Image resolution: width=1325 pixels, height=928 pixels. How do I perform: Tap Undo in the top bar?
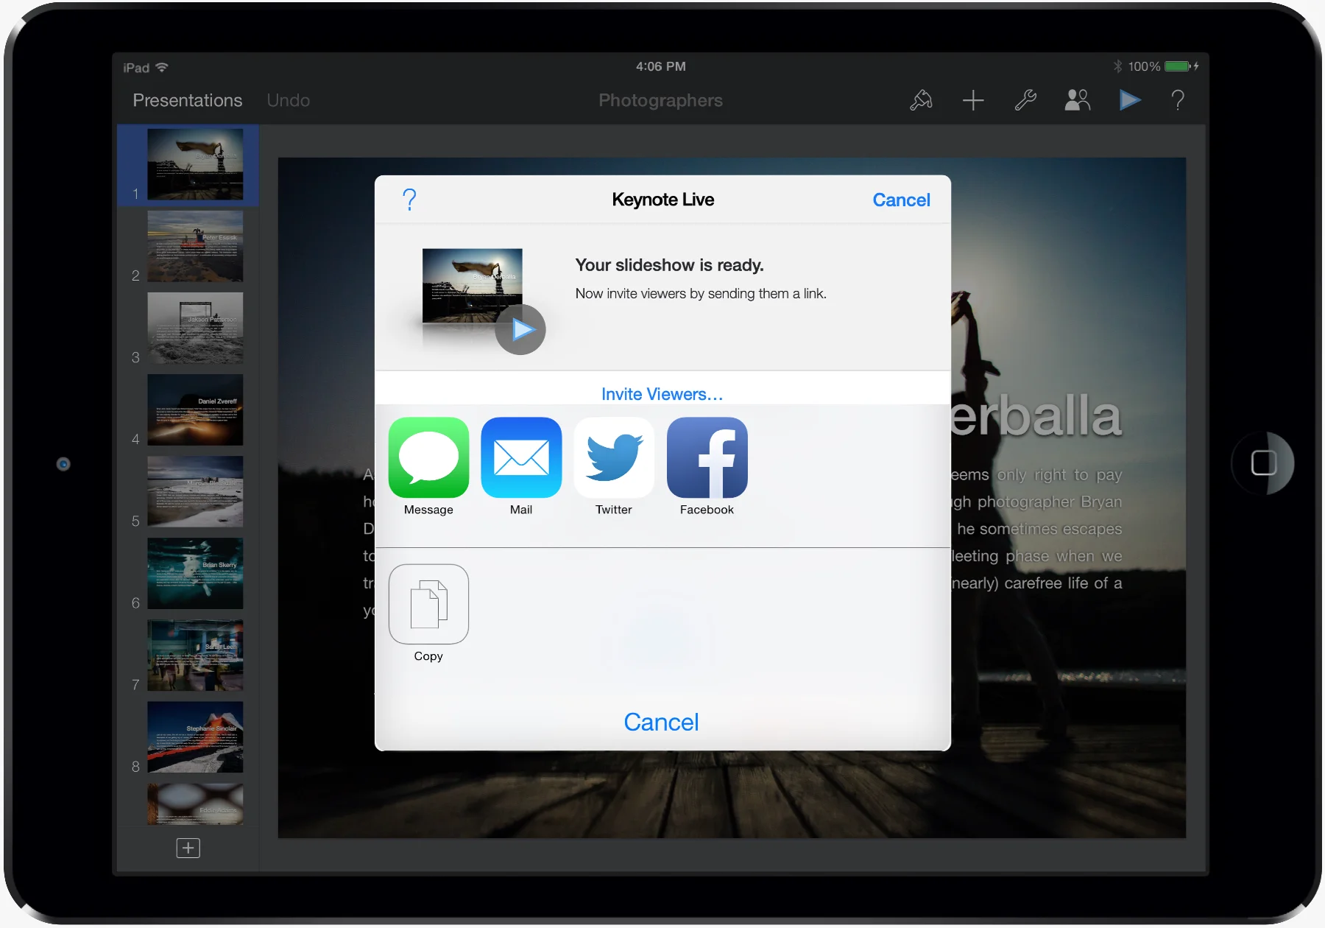(288, 100)
